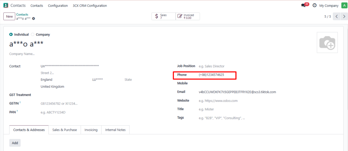Click the green user avatar icon
The height and width of the screenshot is (151, 348).
(344, 6)
